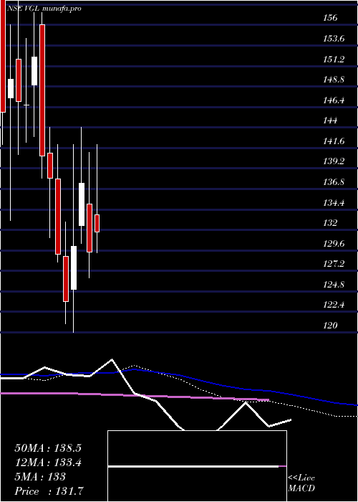Click the 5MA : 133 reading
This screenshot has width=358, height=502.
tap(40, 477)
